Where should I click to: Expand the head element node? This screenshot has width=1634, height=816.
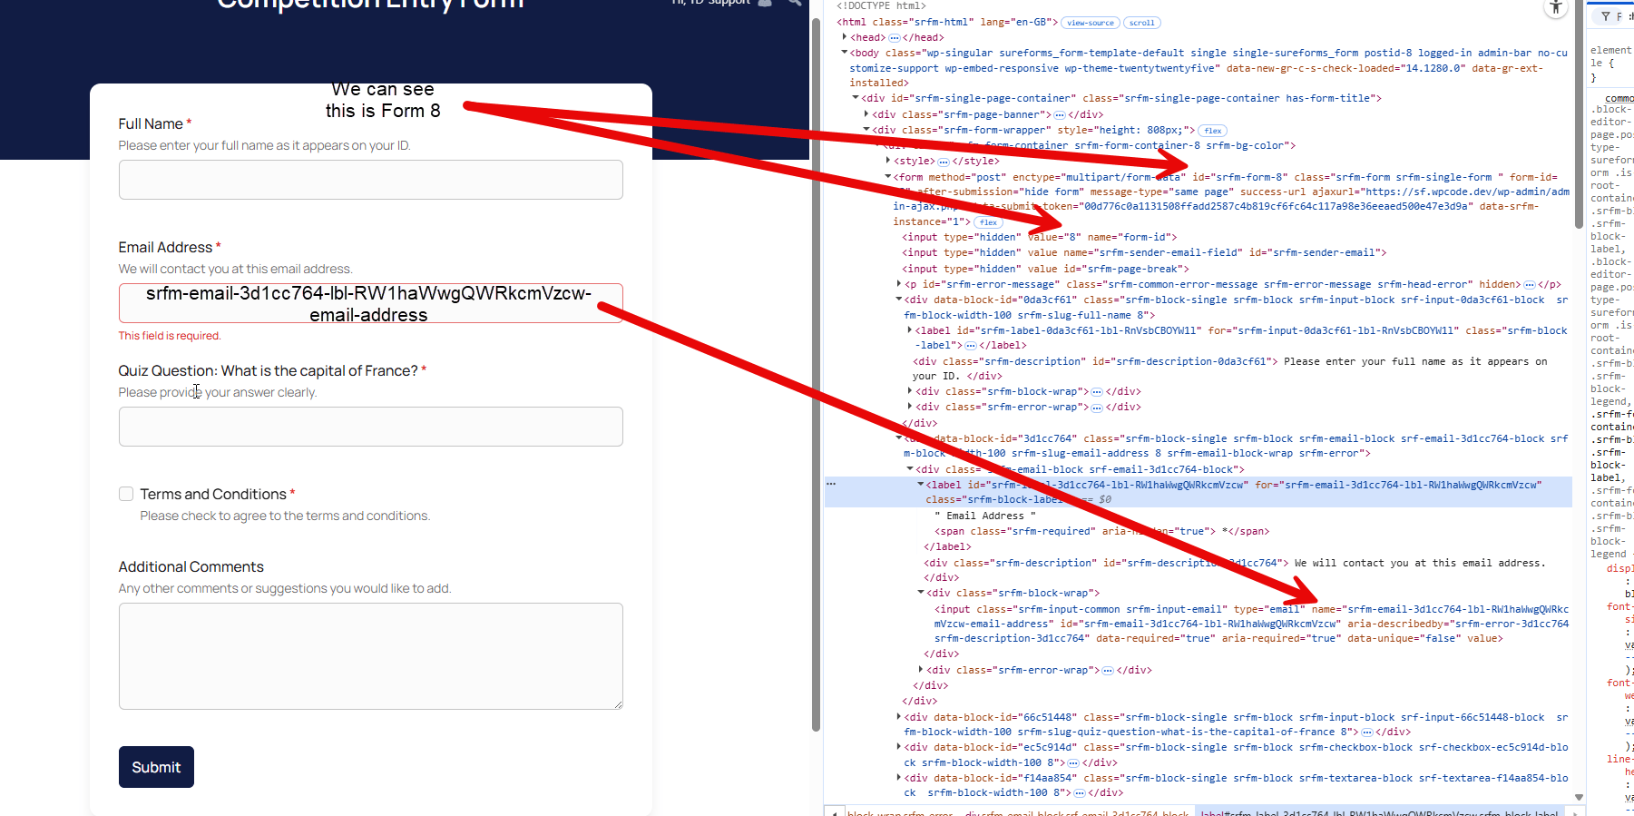click(845, 37)
